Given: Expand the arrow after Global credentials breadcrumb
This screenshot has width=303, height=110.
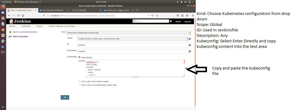Looking at the screenshot, I should coord(78,26).
